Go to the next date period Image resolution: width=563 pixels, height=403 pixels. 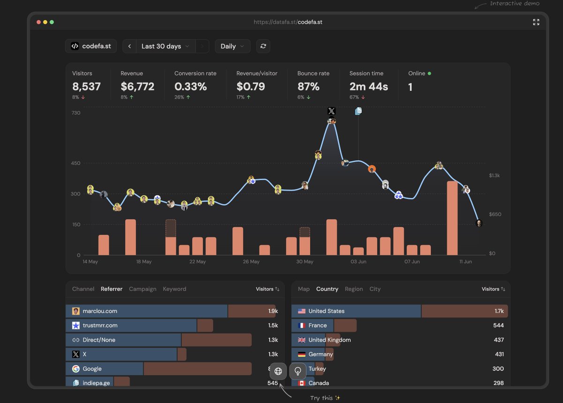pyautogui.click(x=202, y=46)
